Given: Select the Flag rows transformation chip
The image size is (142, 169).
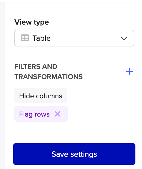Looking at the screenshot, I should point(41,114).
